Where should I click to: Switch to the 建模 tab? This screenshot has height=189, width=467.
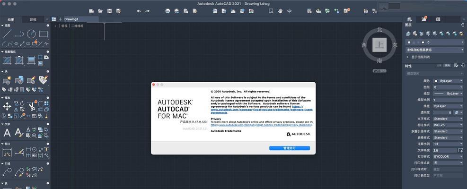(x=33, y=19)
